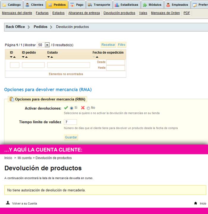The width and height of the screenshot is (208, 214).
Task: Sort ID column ascending arrow
Action: click(x=14, y=57)
